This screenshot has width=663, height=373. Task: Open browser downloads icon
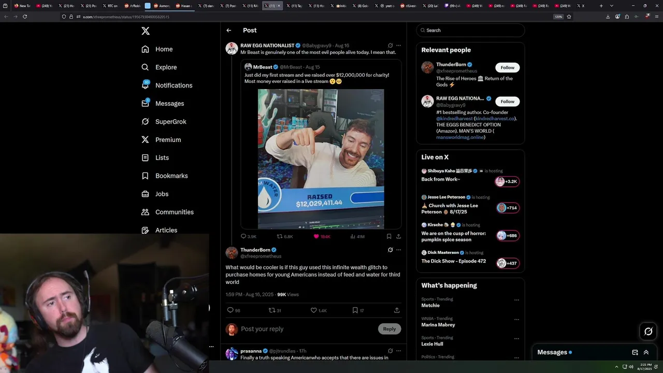(x=608, y=17)
